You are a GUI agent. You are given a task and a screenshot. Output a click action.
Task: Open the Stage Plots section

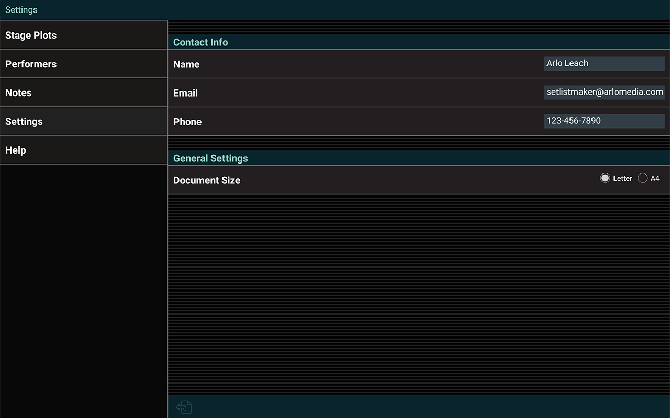pyautogui.click(x=31, y=35)
